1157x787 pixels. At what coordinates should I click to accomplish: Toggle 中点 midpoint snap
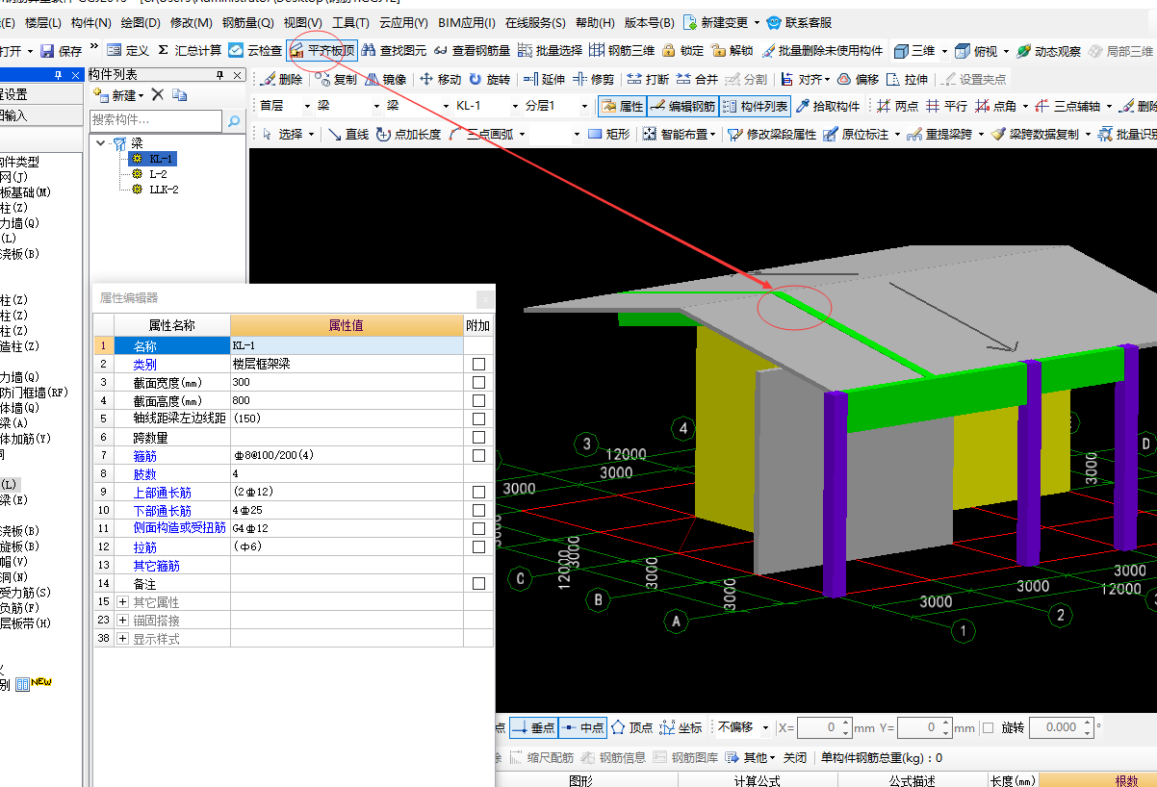(582, 728)
